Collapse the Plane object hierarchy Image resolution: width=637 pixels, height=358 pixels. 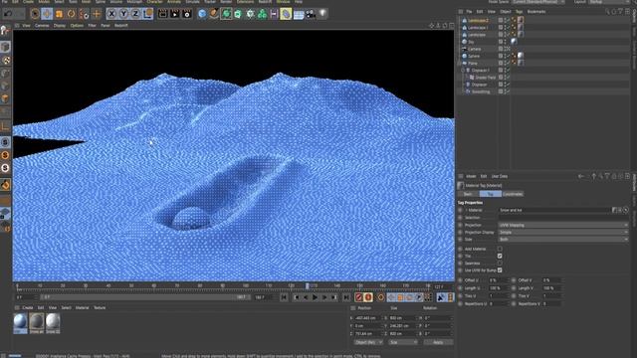(460, 64)
